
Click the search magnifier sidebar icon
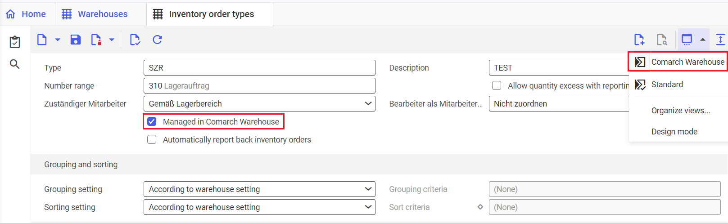coord(15,64)
